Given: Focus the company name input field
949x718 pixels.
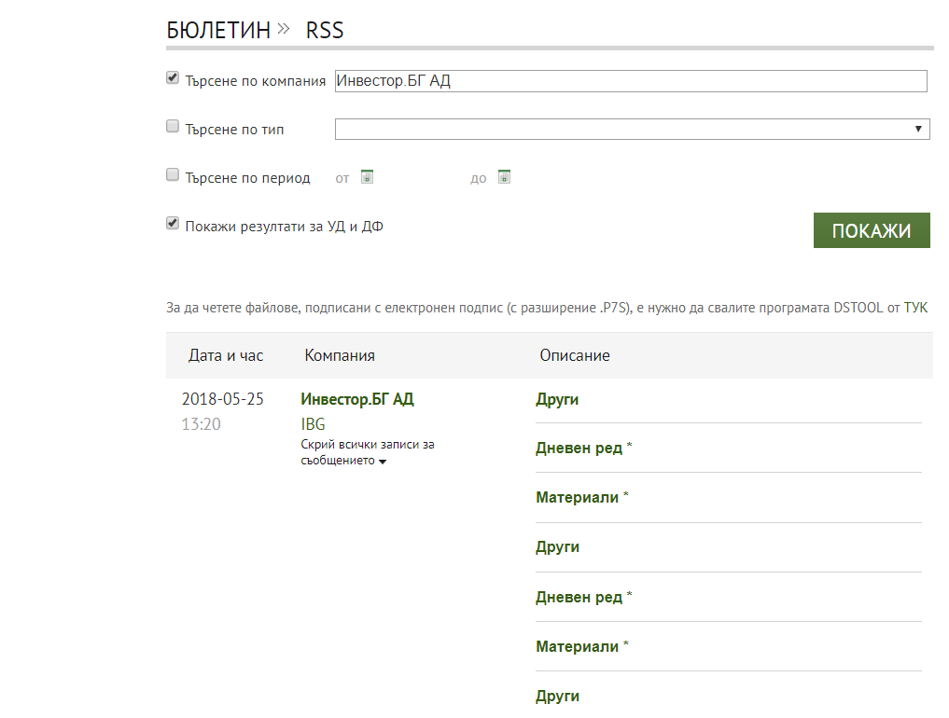Looking at the screenshot, I should (631, 81).
